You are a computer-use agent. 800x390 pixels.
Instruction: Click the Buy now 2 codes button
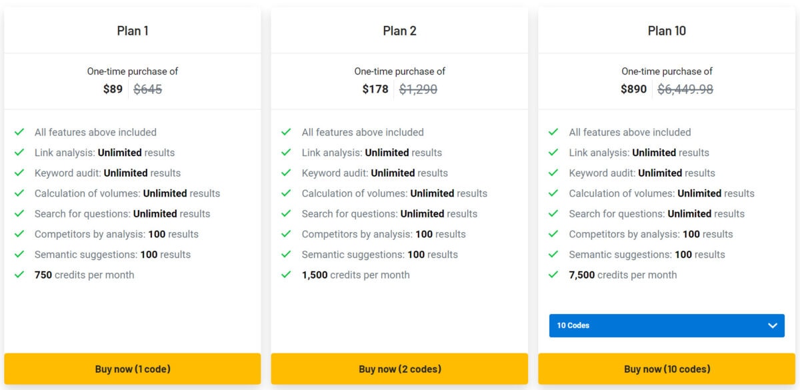399,369
